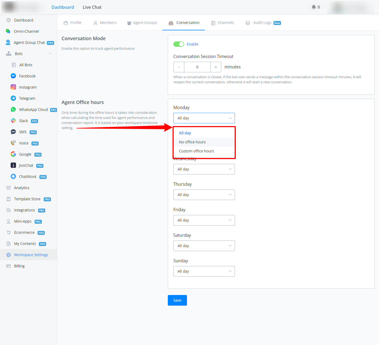Click the Ecommerce cart icon
The height and width of the screenshot is (345, 379).
pyautogui.click(x=9, y=232)
